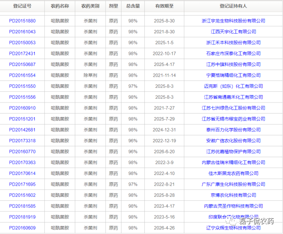
Task: Open registration PD20172431 link
Action: 22,54
